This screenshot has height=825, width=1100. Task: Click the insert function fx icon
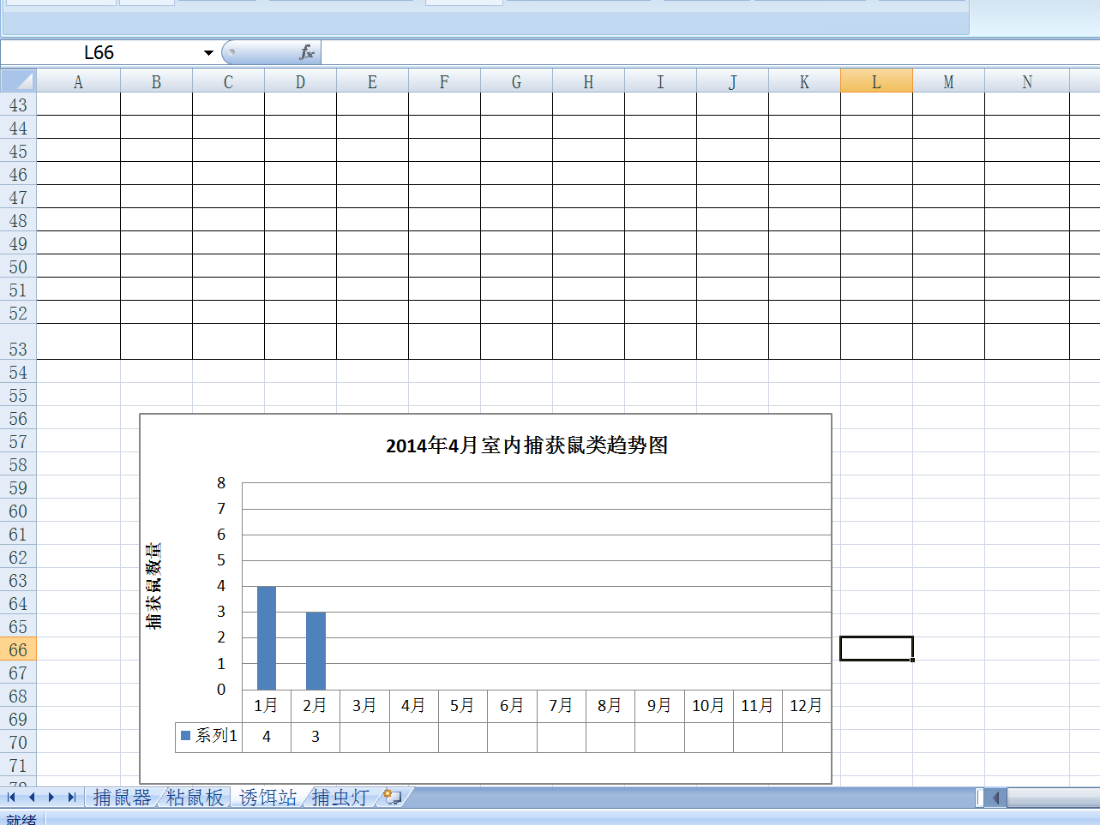coord(307,53)
